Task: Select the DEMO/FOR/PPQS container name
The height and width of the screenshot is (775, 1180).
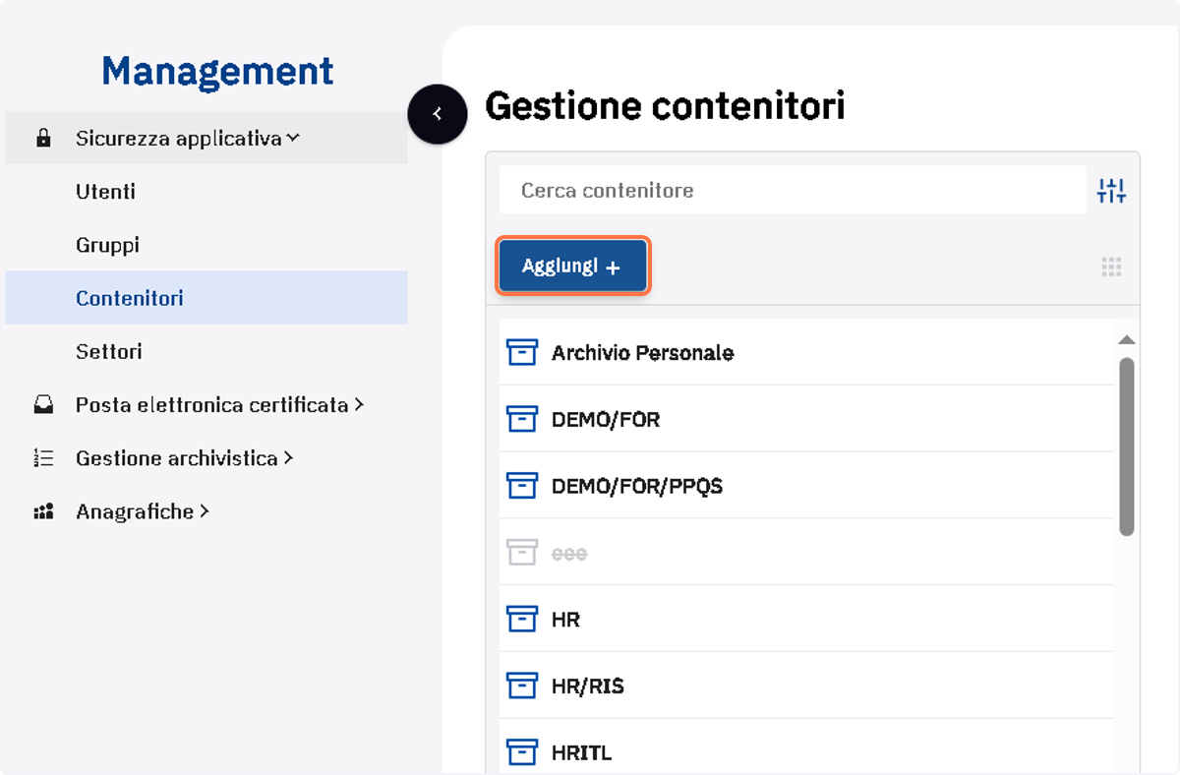Action: 637,487
